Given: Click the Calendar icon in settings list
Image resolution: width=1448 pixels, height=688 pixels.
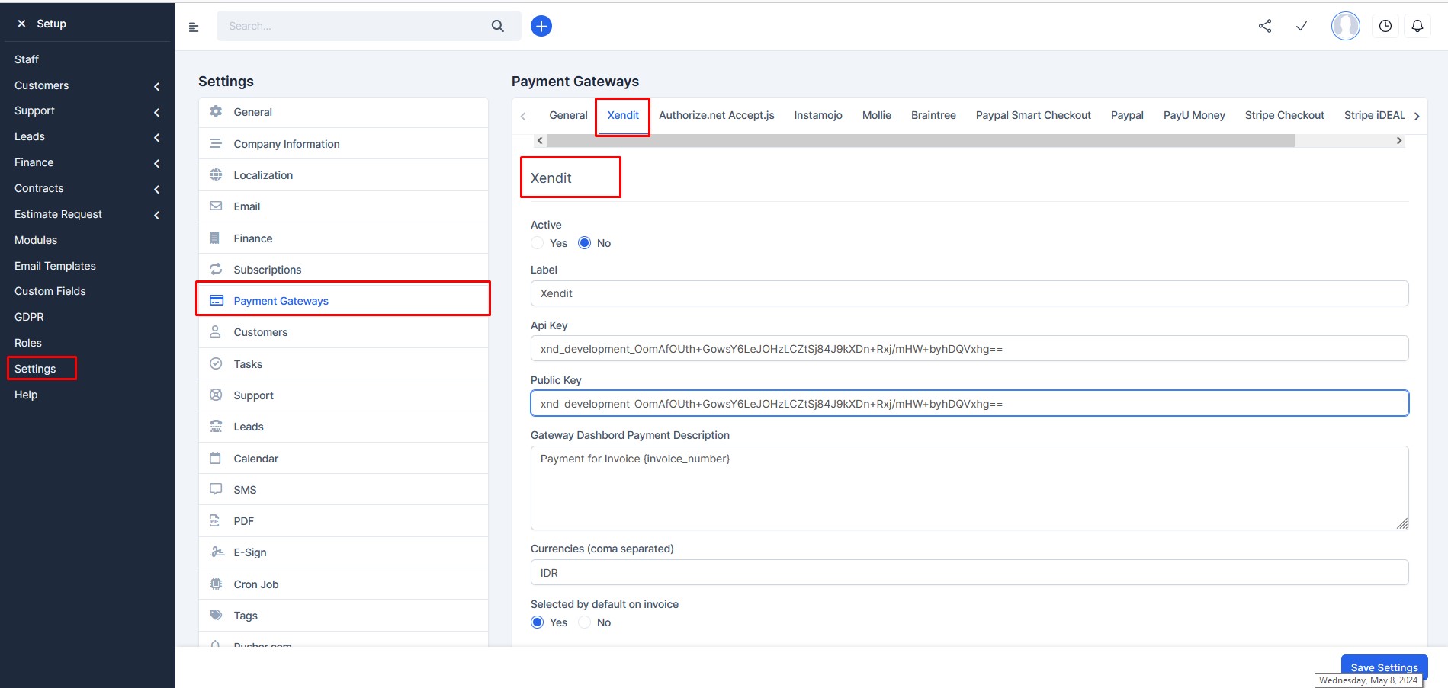Looking at the screenshot, I should [215, 458].
